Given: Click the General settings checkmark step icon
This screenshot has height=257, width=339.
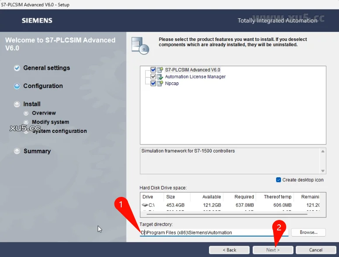Looking at the screenshot, I should coord(17,68).
